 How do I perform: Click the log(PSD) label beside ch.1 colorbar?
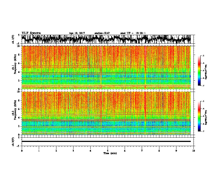(206, 72)
